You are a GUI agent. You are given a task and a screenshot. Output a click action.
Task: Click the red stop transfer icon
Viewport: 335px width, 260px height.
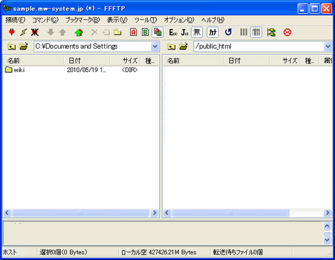click(287, 32)
